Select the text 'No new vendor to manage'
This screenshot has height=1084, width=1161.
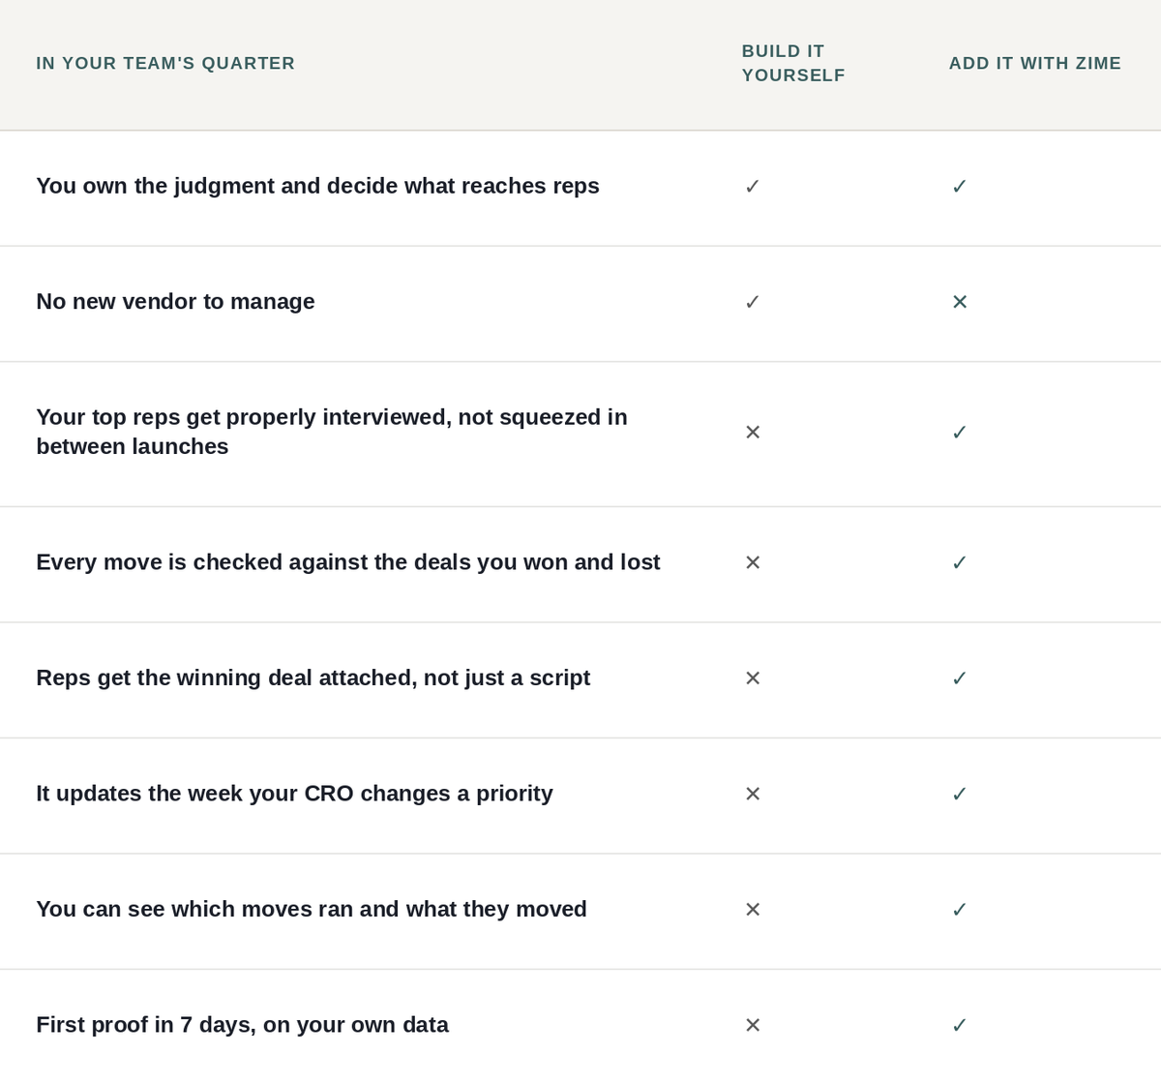tap(175, 301)
